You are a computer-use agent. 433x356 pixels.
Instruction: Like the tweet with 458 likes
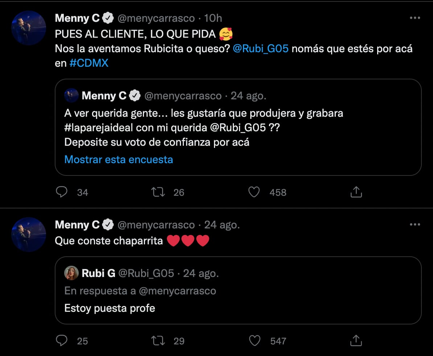pos(254,192)
